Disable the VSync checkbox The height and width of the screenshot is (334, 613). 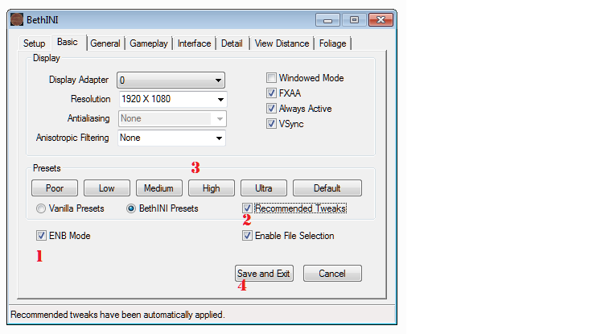pos(271,124)
